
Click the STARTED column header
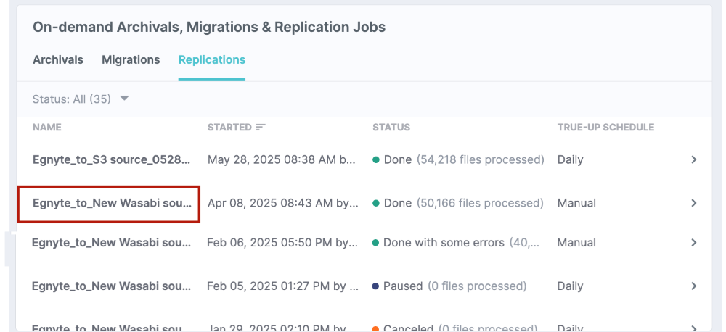229,127
